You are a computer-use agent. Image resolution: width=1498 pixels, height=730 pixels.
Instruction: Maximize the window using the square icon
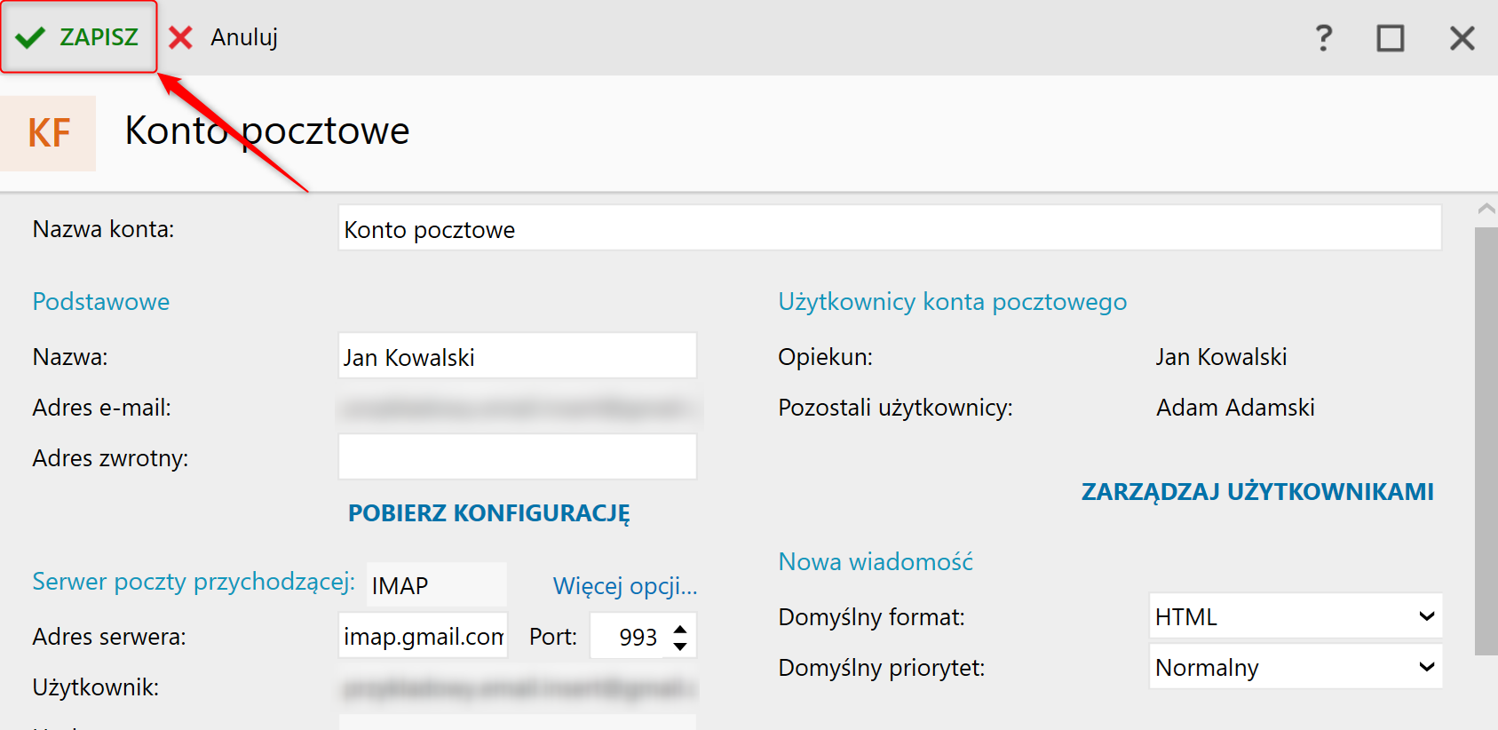[x=1390, y=38]
